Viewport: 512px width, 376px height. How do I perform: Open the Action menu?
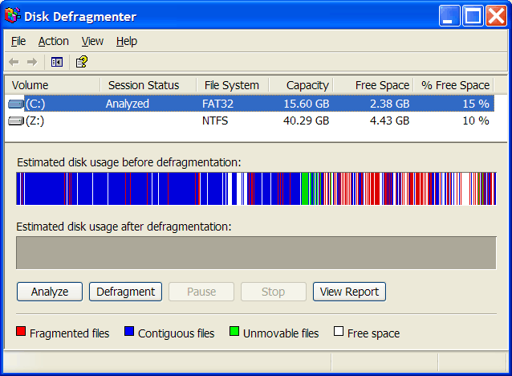pyautogui.click(x=54, y=41)
